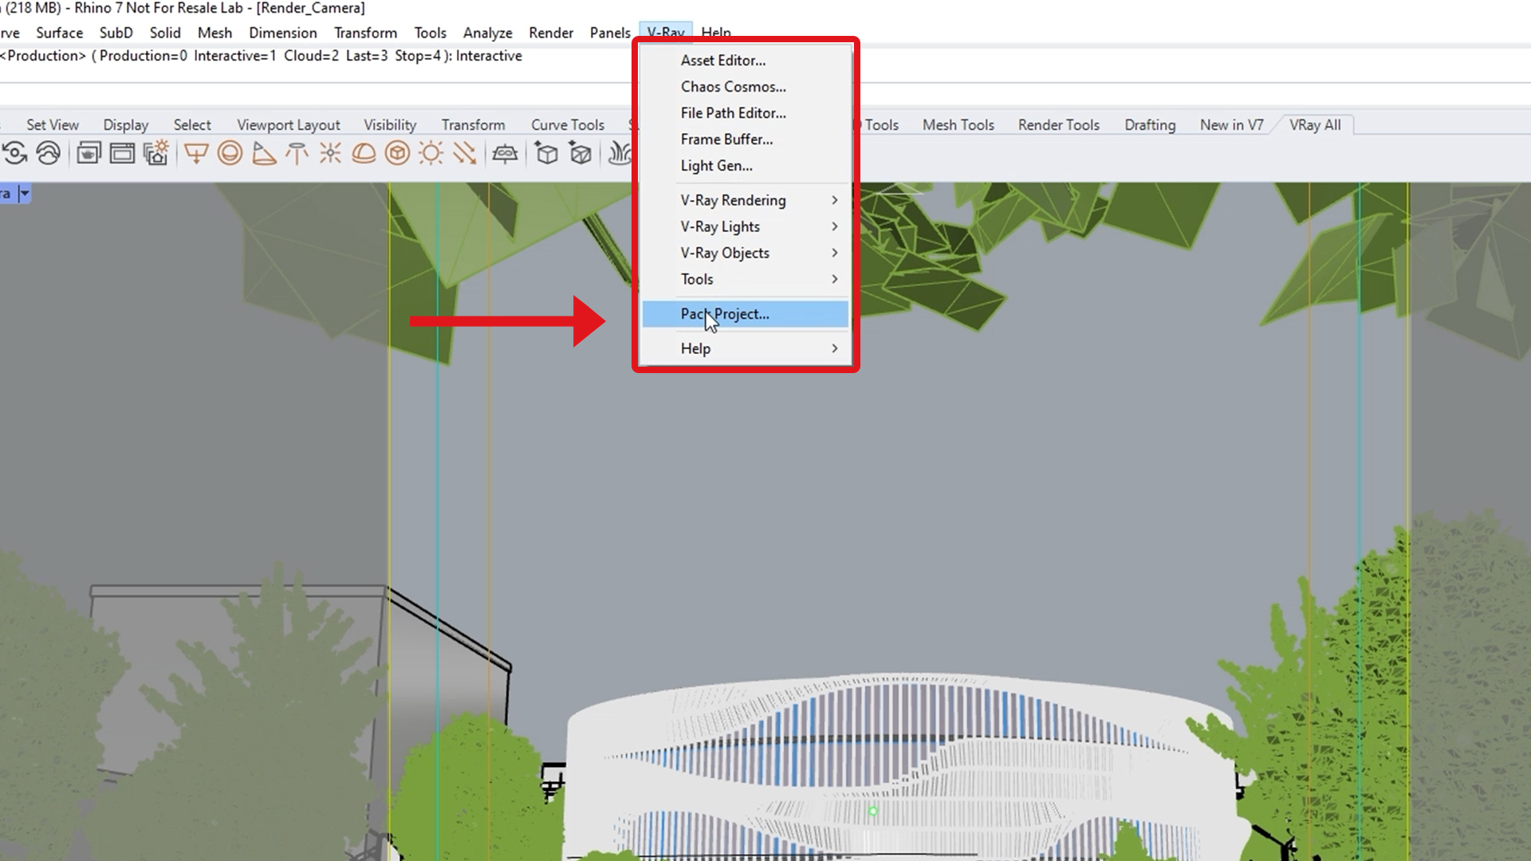Create a V-Ray Dome Light
The height and width of the screenshot is (861, 1531).
coord(364,152)
